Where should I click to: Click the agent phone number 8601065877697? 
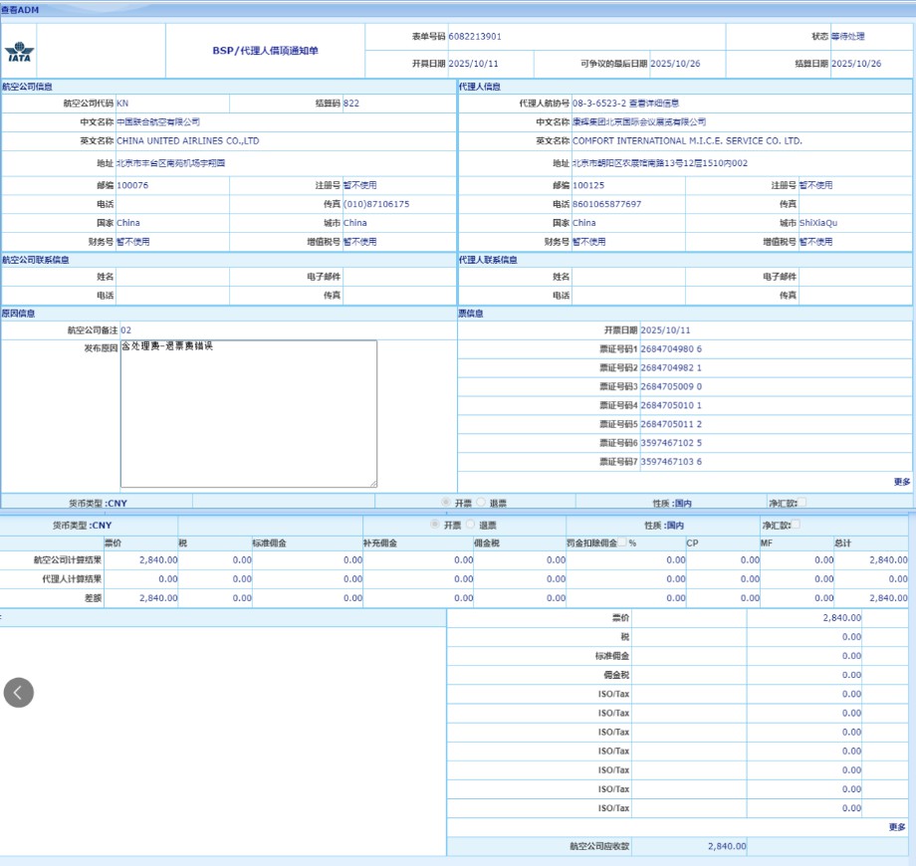(606, 204)
